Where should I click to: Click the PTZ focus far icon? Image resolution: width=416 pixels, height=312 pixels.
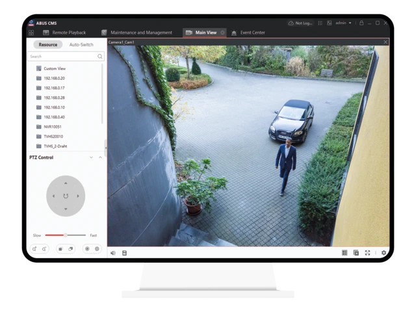click(71, 249)
